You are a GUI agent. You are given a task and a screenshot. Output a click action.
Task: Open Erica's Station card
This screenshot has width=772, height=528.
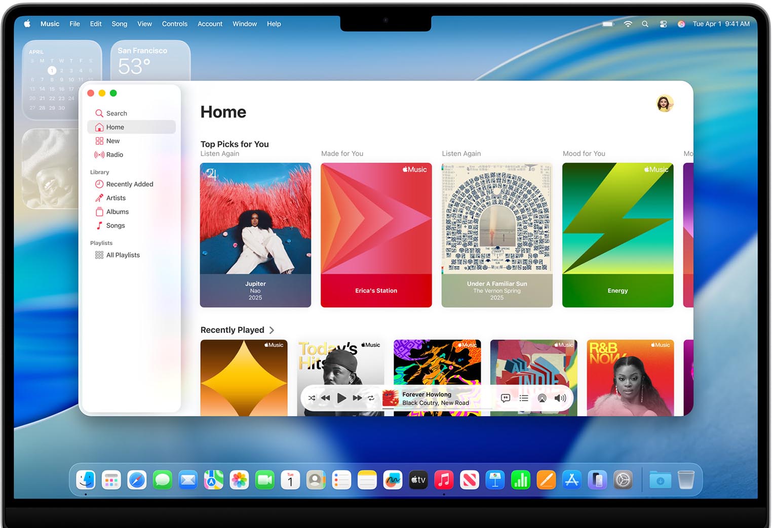pos(376,235)
